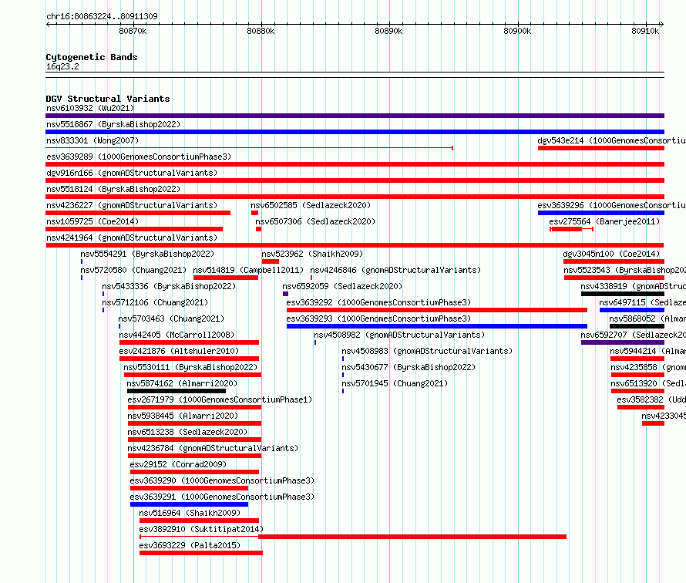Click nsv442405 (McCarroll2008) label
Screen dimensions: 686x583
click(x=177, y=335)
